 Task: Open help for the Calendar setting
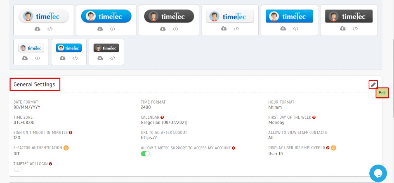[x=162, y=117]
